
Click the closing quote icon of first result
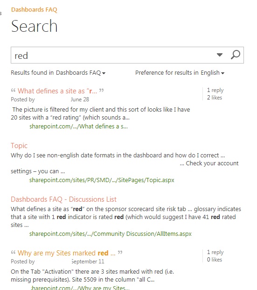point(101,91)
